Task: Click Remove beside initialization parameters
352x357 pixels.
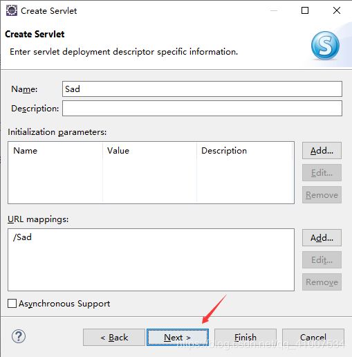Action: click(322, 195)
